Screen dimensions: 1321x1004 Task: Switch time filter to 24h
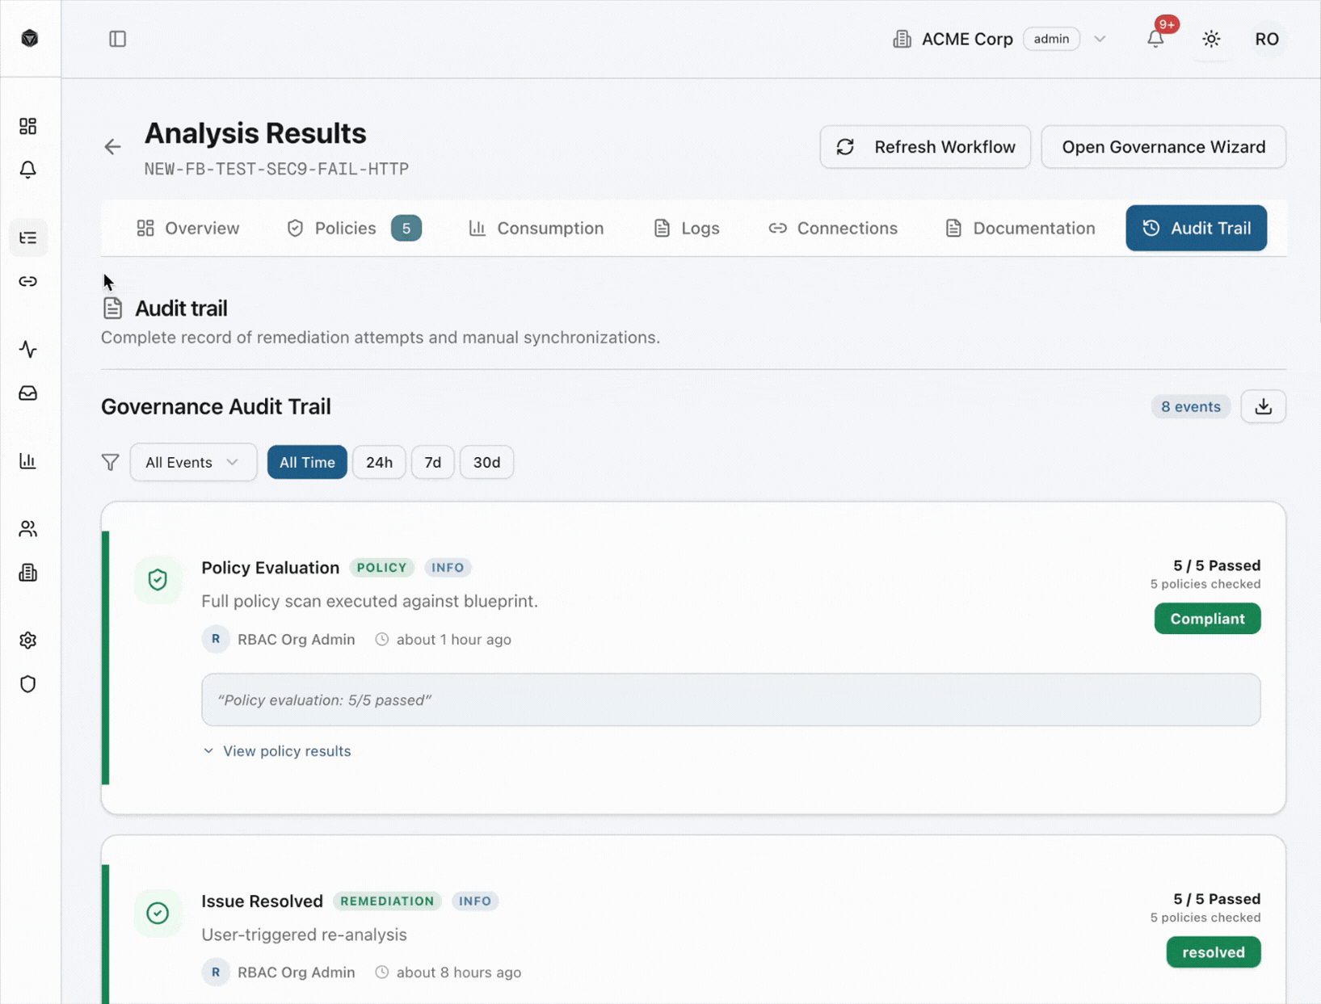(x=379, y=462)
